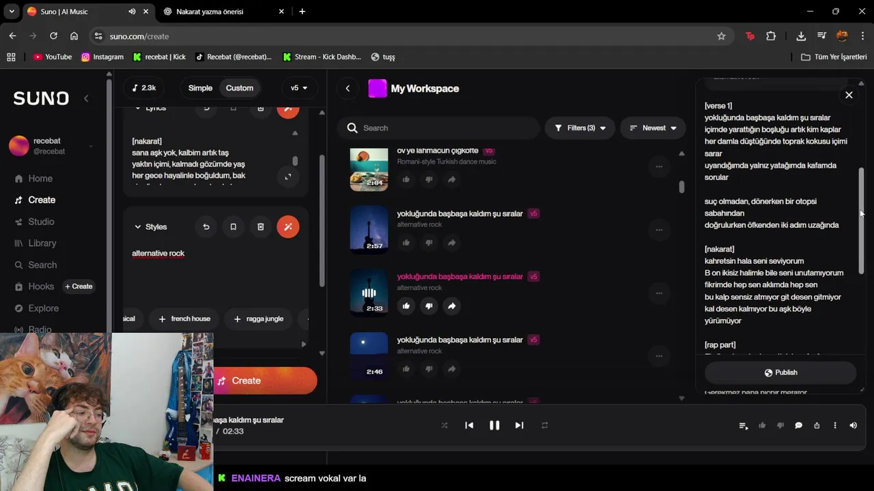Click the player volume speaker icon
Screen dimensions: 874x491
[x=853, y=426]
